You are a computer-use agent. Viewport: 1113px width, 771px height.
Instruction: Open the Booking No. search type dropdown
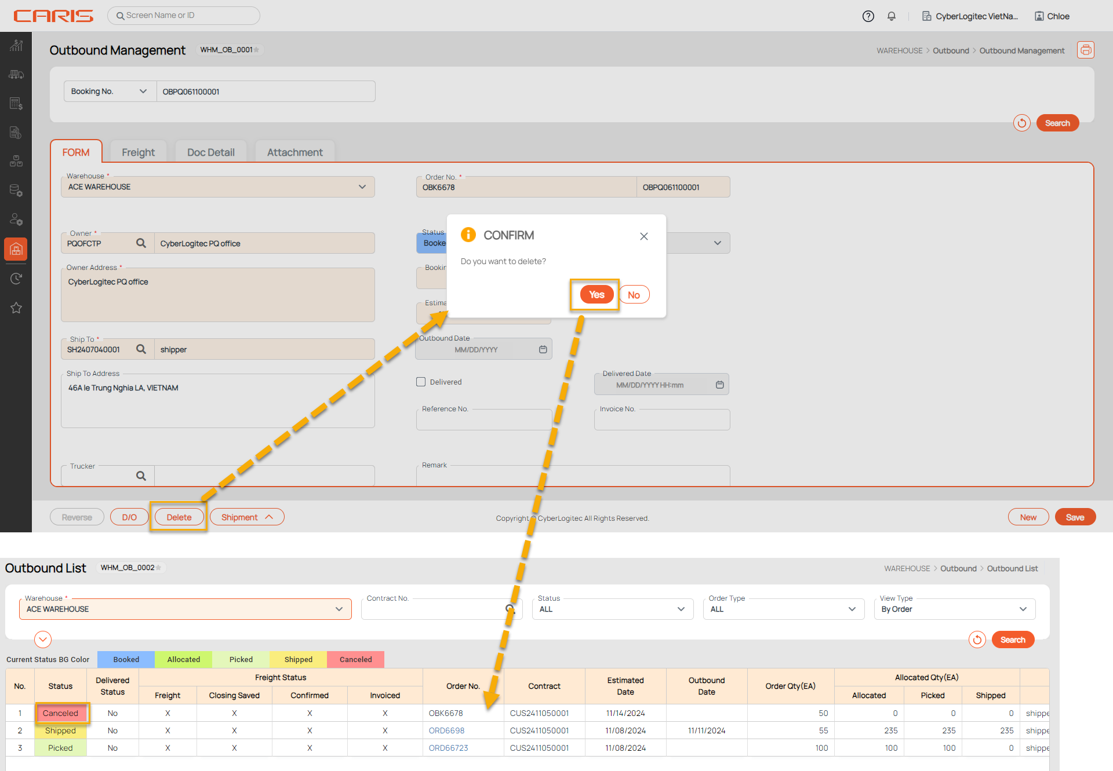pyautogui.click(x=110, y=92)
